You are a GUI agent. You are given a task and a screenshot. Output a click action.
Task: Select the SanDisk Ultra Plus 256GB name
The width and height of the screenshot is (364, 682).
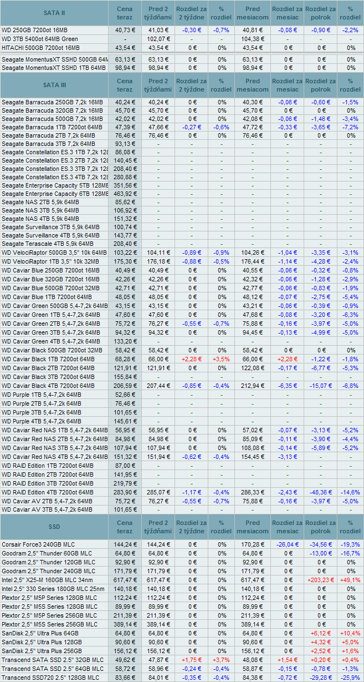pyautogui.click(x=42, y=651)
